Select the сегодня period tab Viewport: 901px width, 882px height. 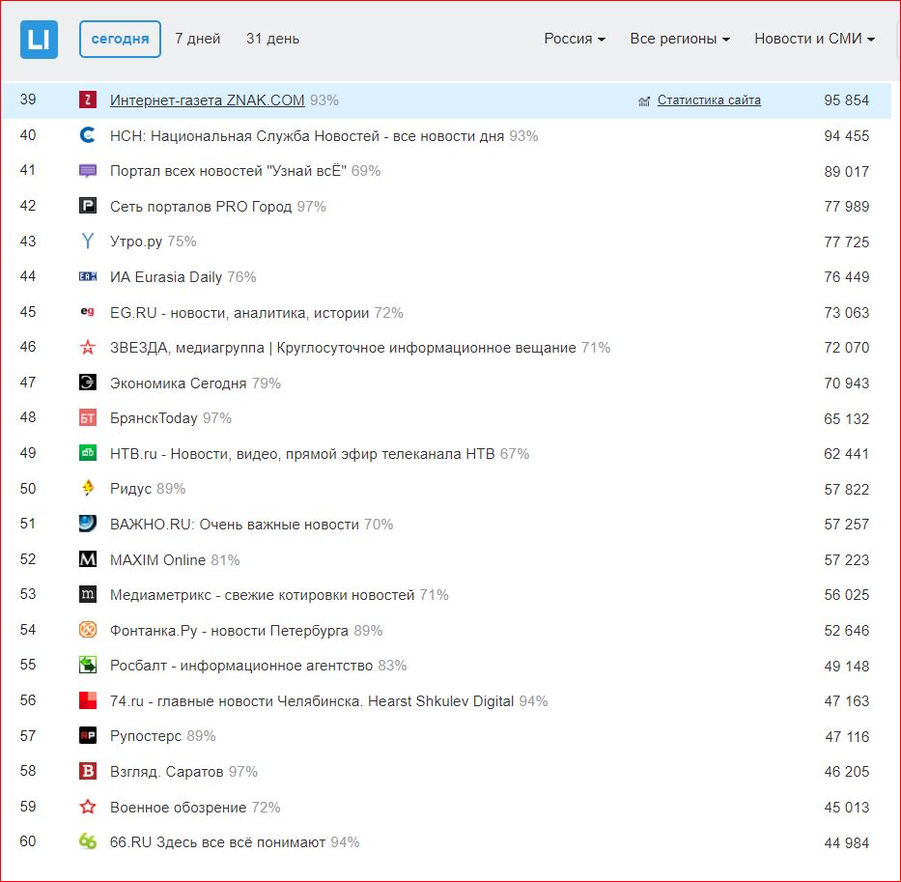click(x=120, y=40)
